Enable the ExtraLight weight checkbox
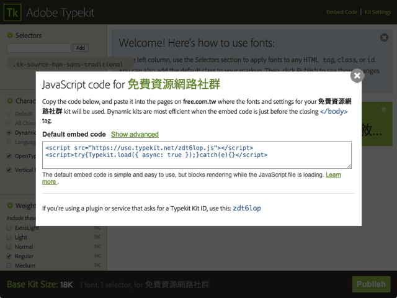The height and width of the screenshot is (298, 397). click(9, 228)
